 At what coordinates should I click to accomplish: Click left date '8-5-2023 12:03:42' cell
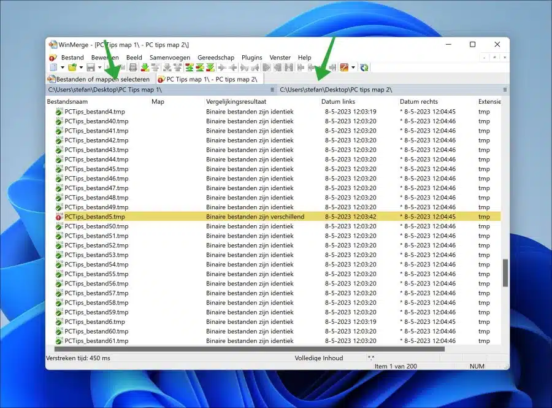click(x=350, y=217)
